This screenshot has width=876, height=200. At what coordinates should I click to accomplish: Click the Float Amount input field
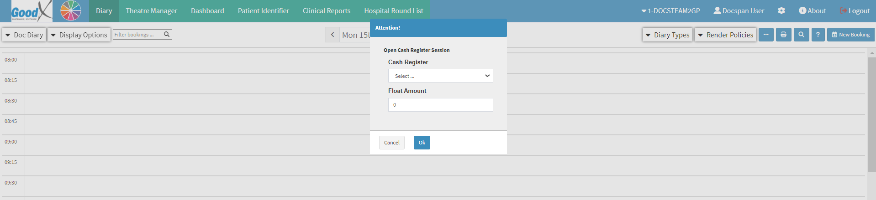pos(440,105)
